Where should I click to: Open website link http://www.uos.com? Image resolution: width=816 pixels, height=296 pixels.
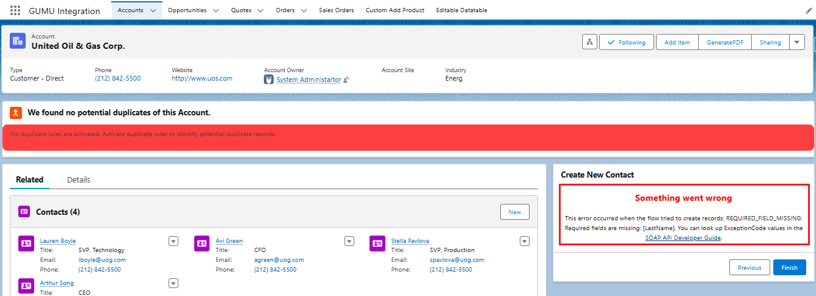[202, 78]
